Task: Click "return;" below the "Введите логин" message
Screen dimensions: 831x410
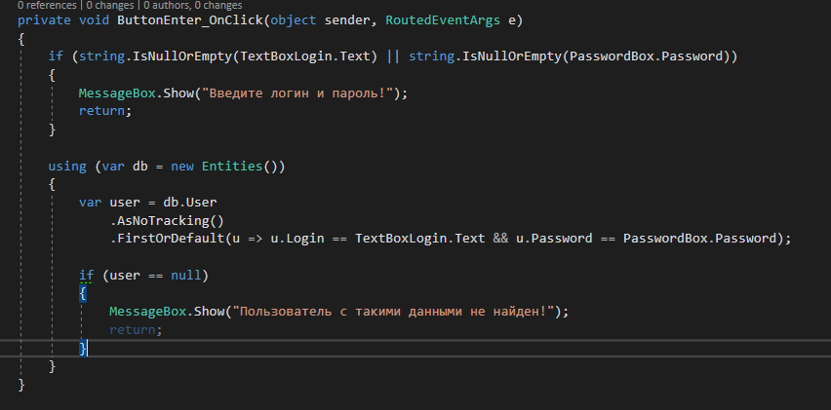Action: pos(105,111)
